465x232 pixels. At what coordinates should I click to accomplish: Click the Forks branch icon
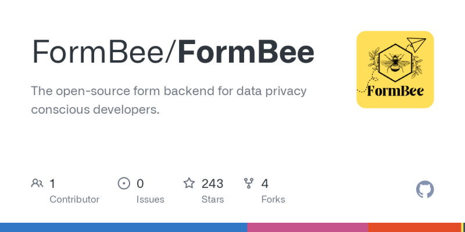[249, 184]
